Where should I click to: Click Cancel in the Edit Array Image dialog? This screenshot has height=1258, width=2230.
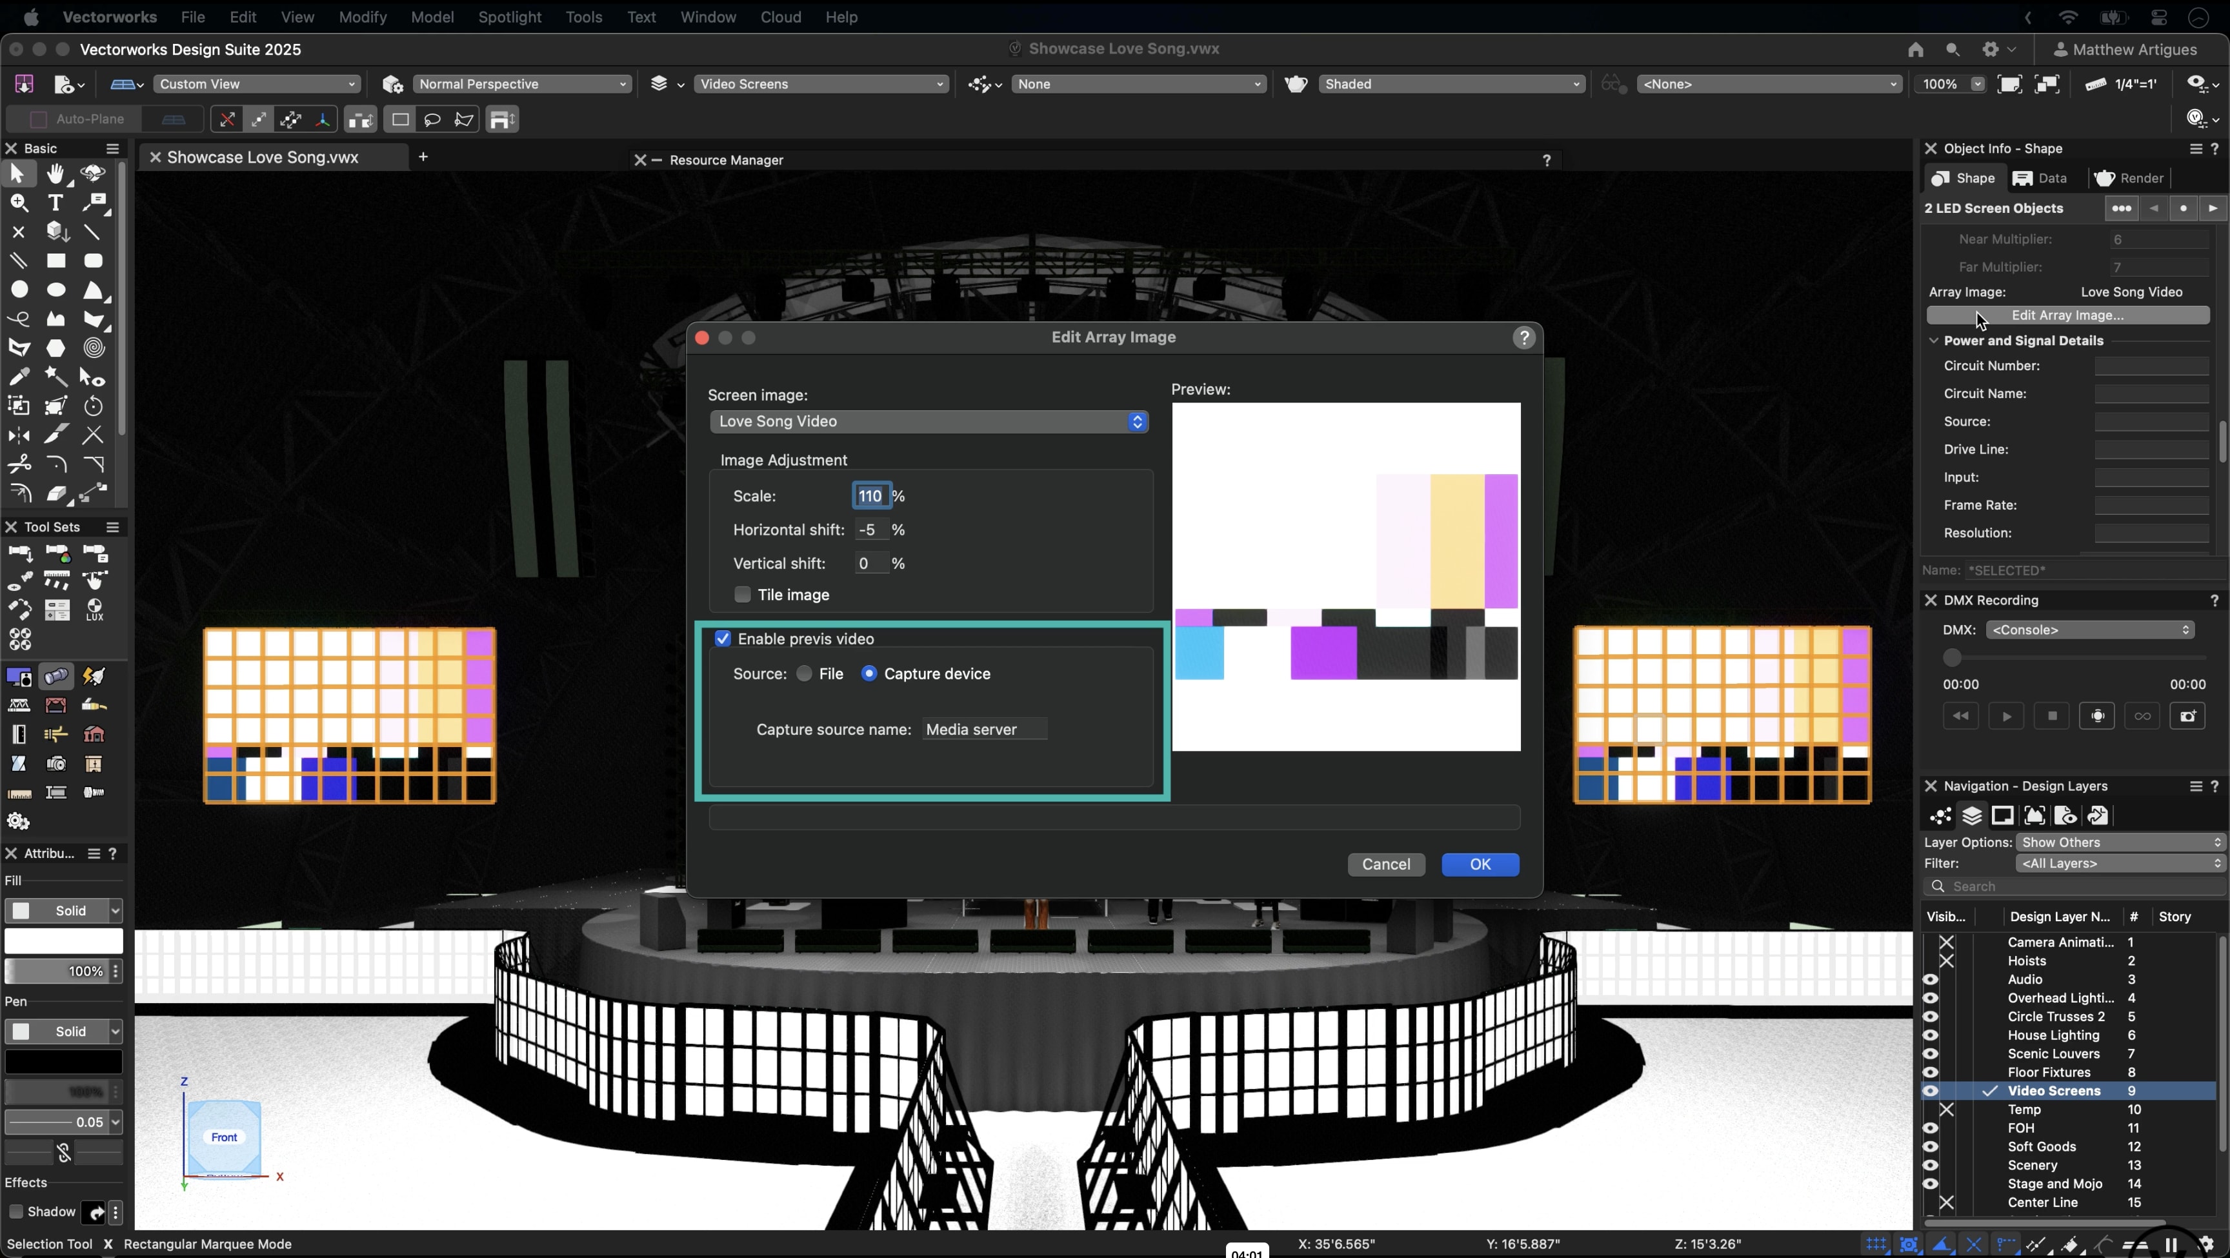[1386, 864]
